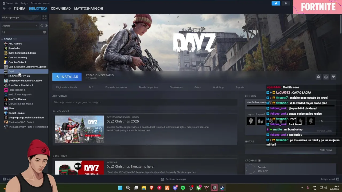Open Brave browser from taskbar

tap(151, 188)
